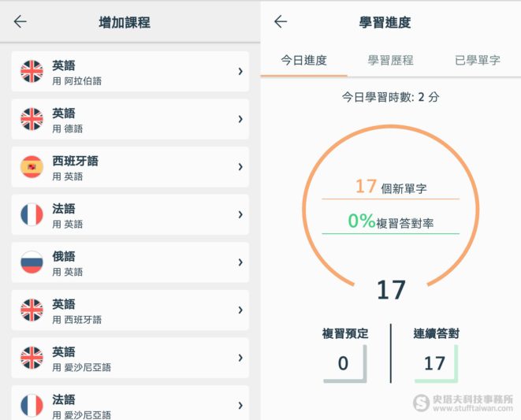Tap UK flag of 英語 用 德語
This screenshot has width=521, height=420.
(x=32, y=119)
